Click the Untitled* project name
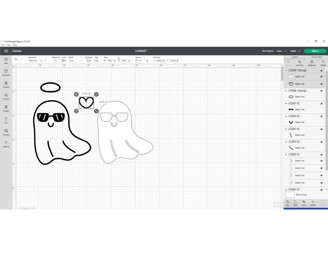 [x=141, y=51]
